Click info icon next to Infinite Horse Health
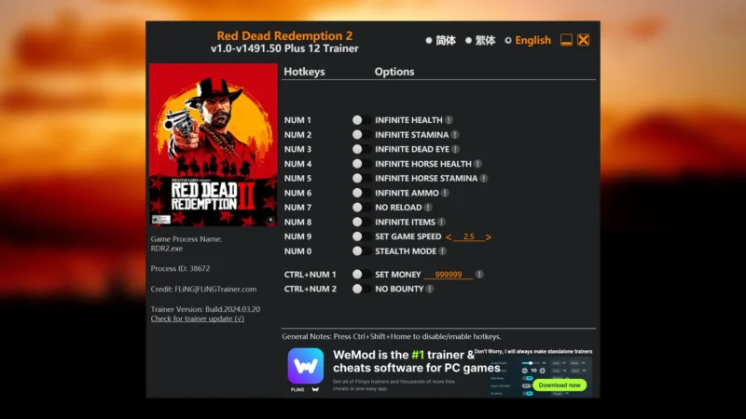This screenshot has width=746, height=419. coord(477,164)
